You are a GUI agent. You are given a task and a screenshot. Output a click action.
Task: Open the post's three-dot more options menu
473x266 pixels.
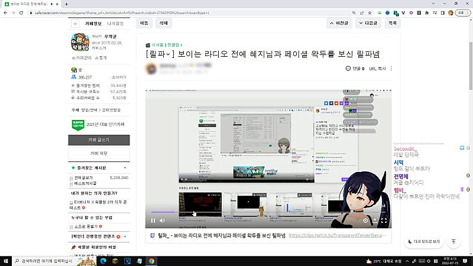tap(391, 69)
